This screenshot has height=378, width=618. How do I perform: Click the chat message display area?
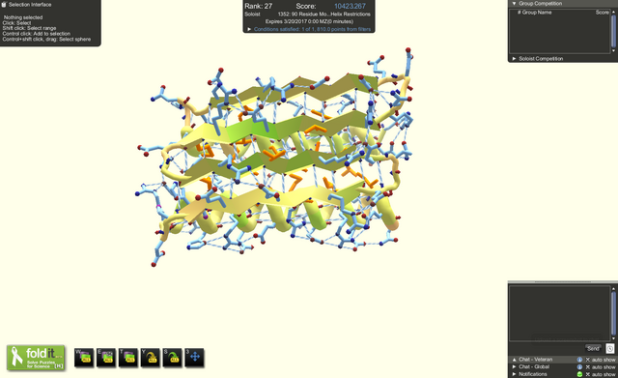[x=560, y=313]
